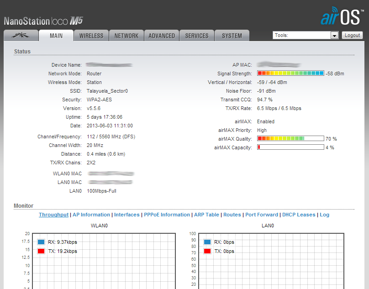
Task: Click the red TX legend square for WLAN0
Action: (x=41, y=251)
